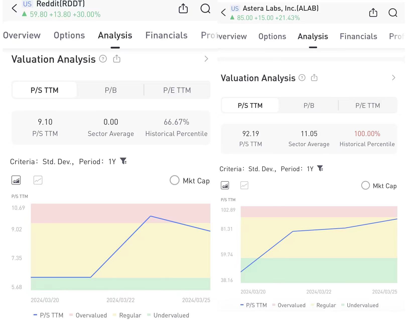Image resolution: width=409 pixels, height=320 pixels.
Task: Open search from the Reddit header
Action: (205, 9)
